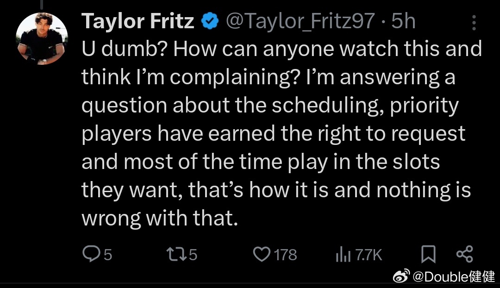Click the 7.7K views count

369,254
